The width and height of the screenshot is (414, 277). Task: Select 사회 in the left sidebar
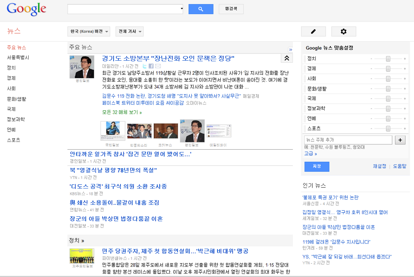11,89
